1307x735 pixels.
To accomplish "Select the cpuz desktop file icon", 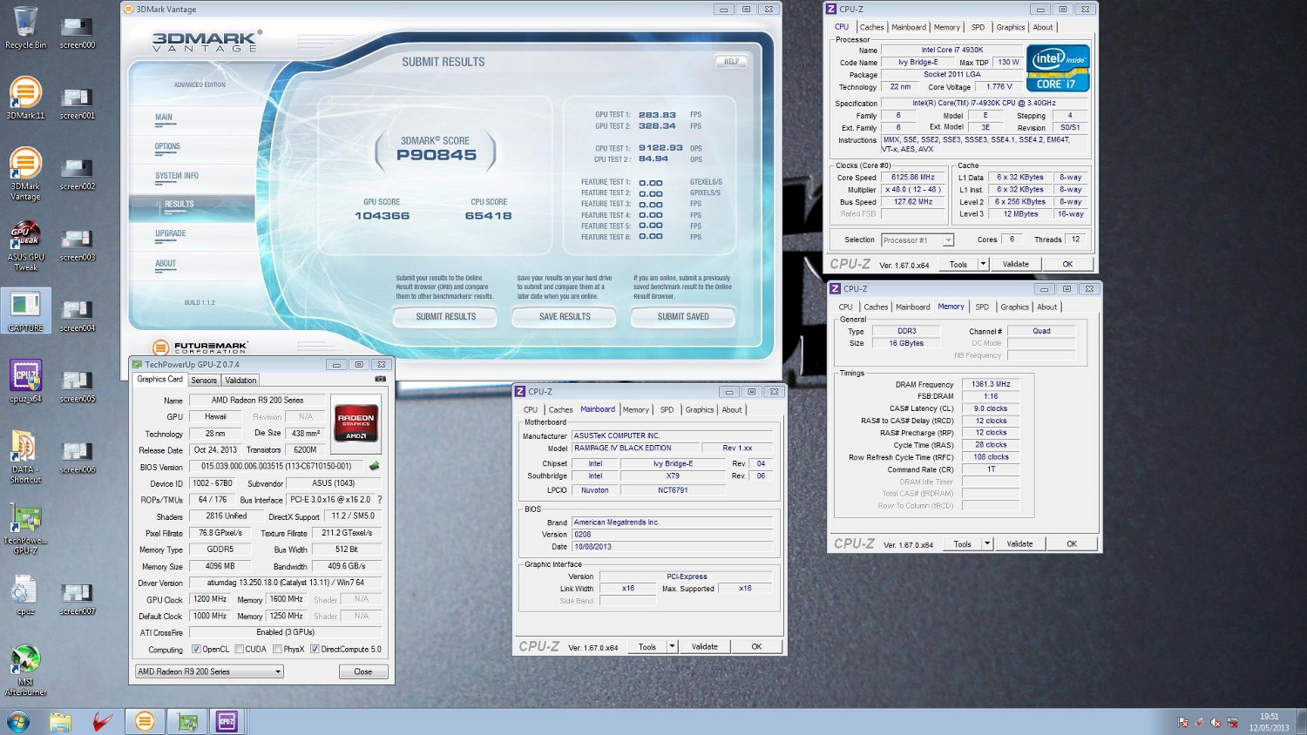I will [25, 595].
